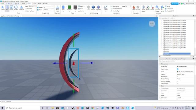Toggle Draw On Top option

point(115,11)
